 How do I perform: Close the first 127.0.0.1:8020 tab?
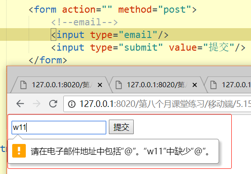click(100, 85)
